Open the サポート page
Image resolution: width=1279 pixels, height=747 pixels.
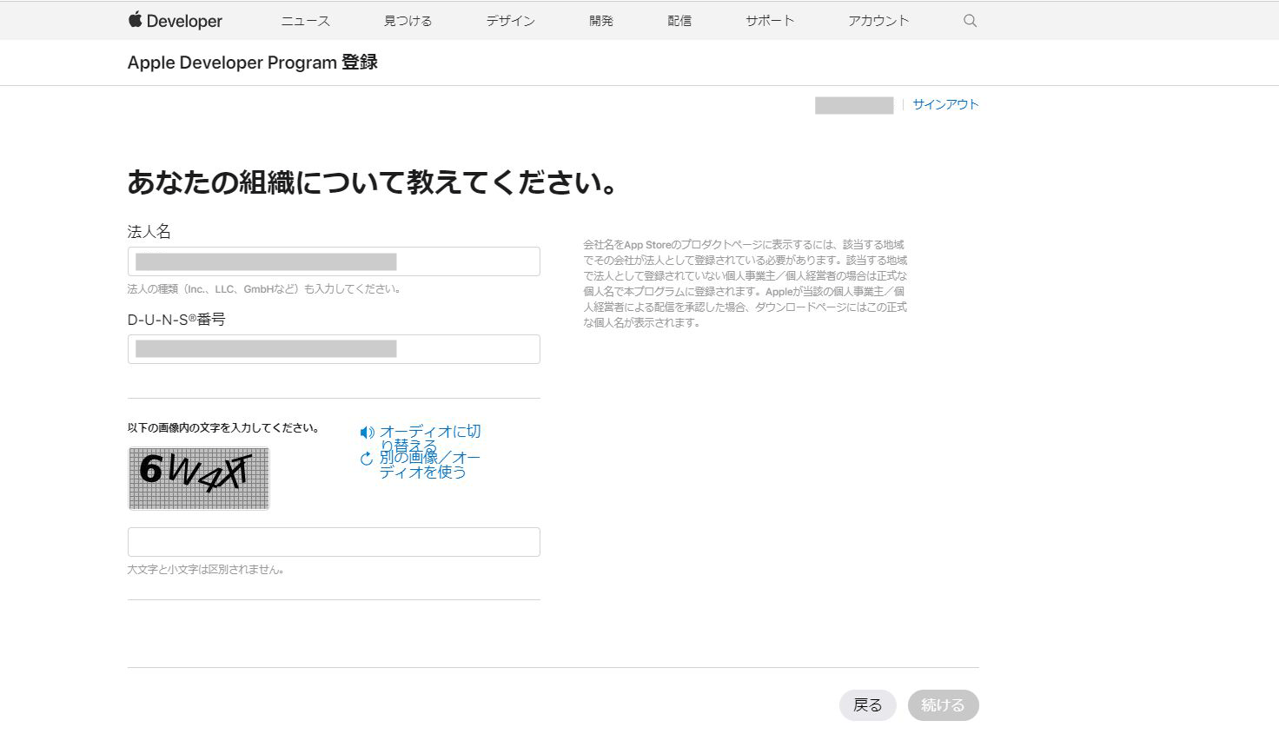pos(769,21)
